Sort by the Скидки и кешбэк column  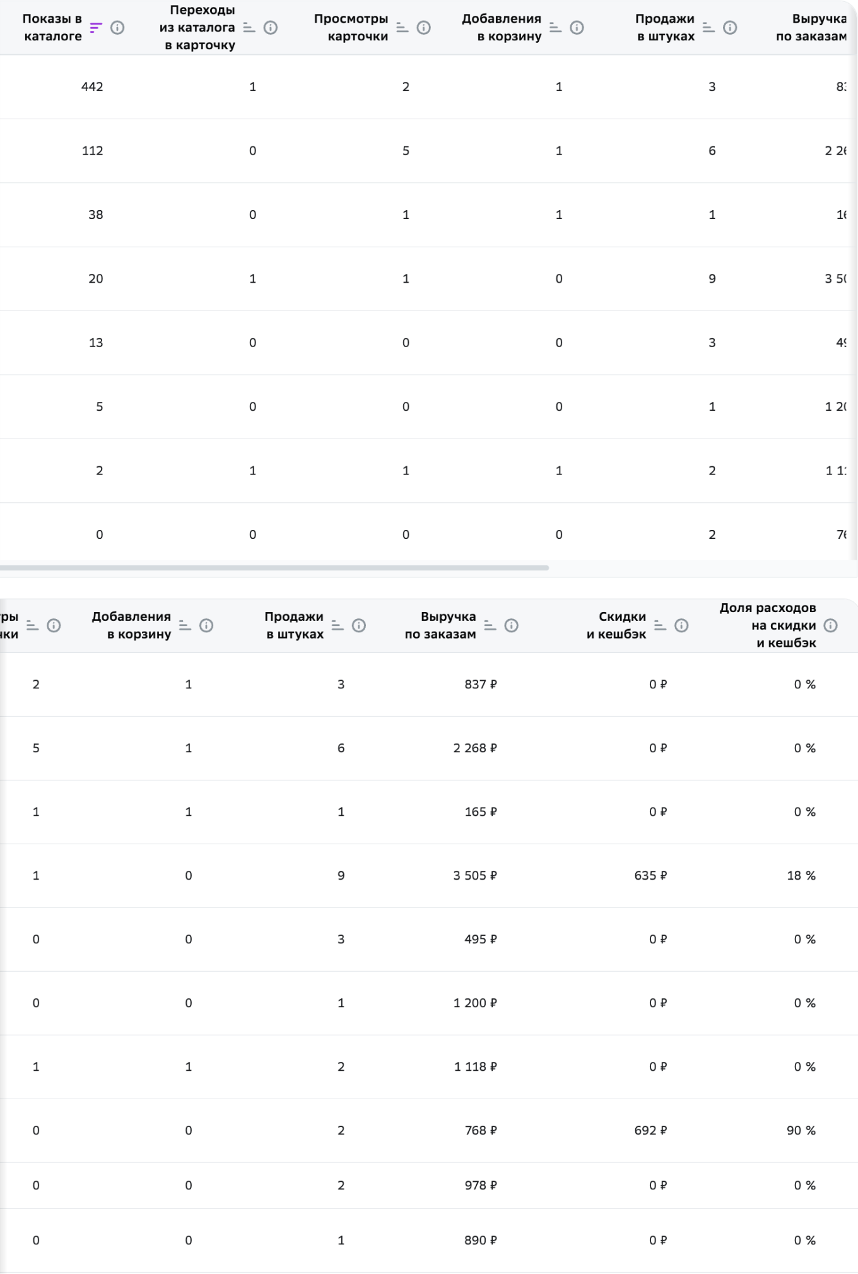pos(660,625)
